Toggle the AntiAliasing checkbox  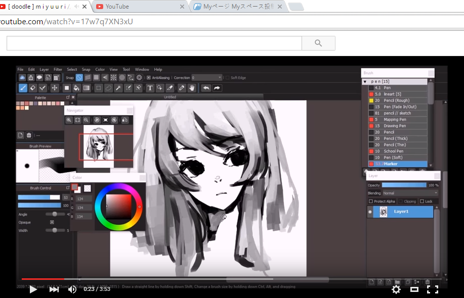(149, 78)
